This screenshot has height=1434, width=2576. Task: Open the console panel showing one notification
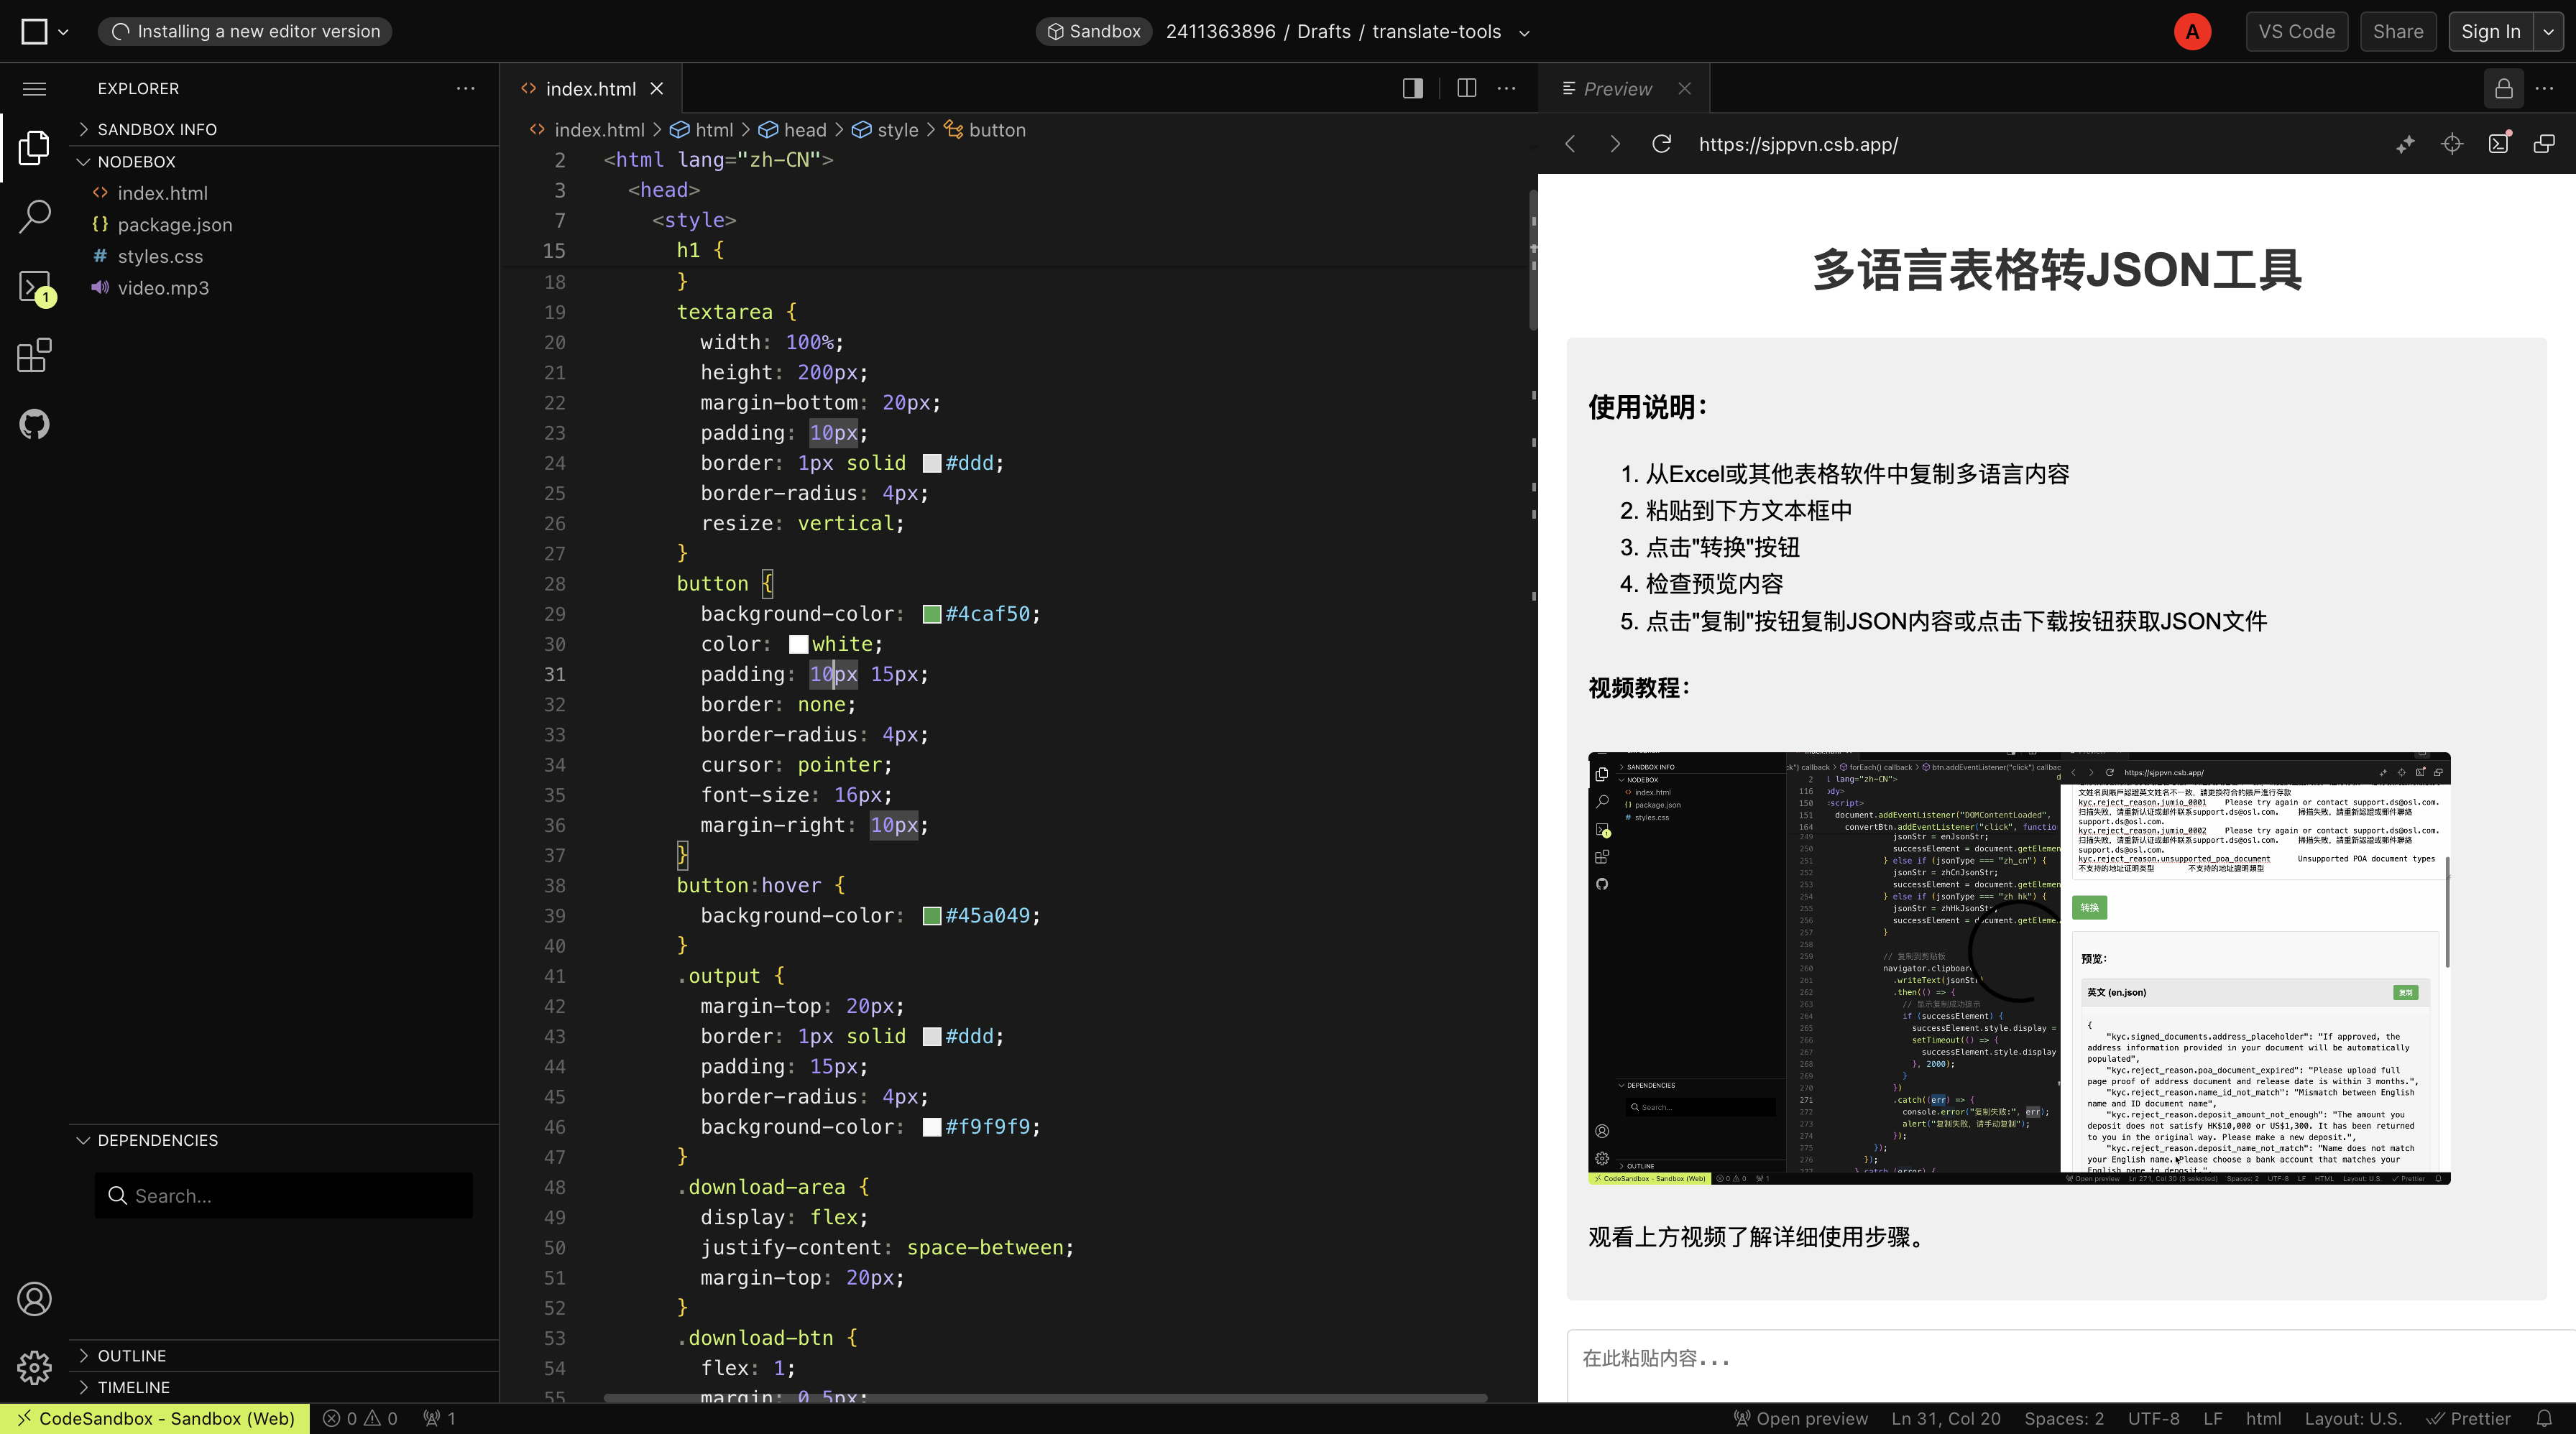34,287
